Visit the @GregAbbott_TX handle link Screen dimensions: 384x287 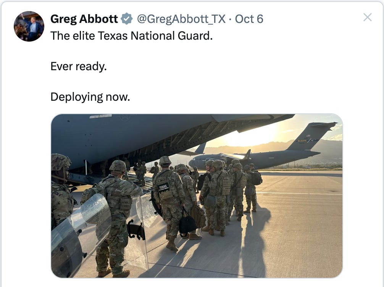point(181,19)
